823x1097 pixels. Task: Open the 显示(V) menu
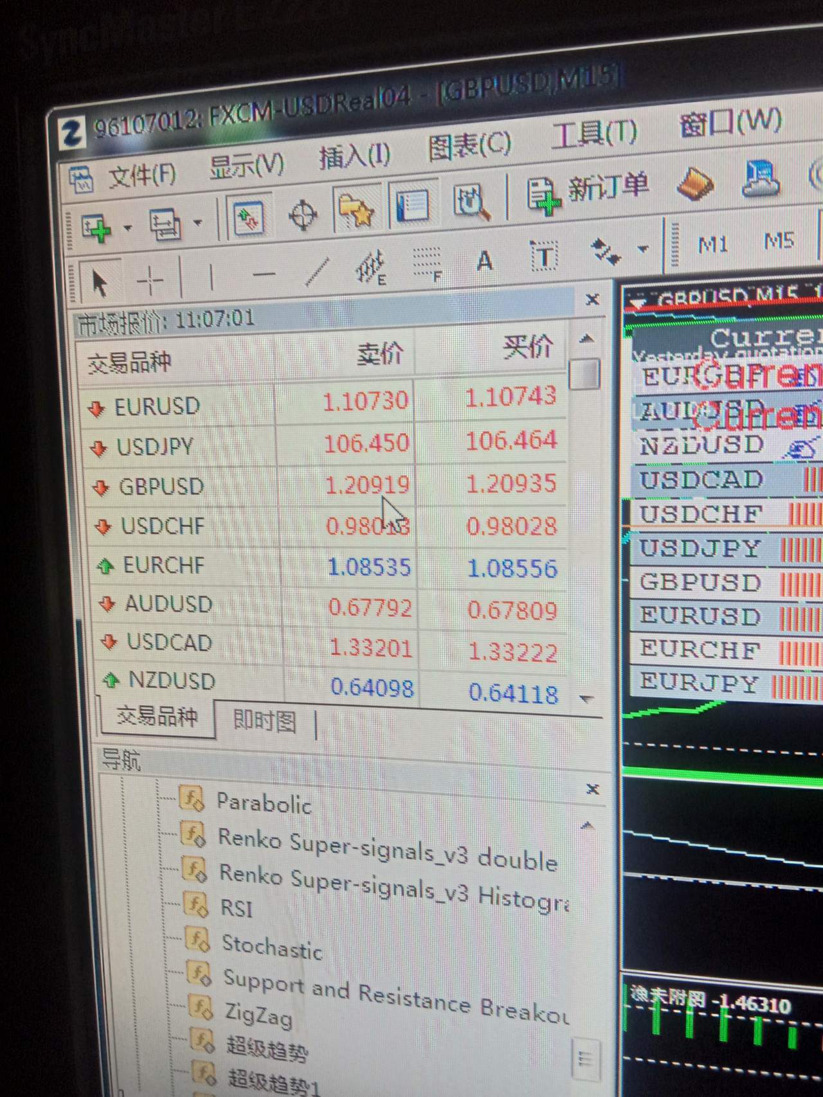coord(246,167)
